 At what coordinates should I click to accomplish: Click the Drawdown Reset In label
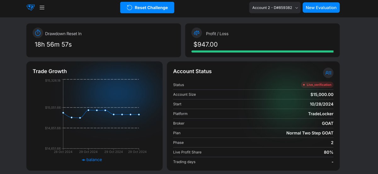pyautogui.click(x=63, y=34)
